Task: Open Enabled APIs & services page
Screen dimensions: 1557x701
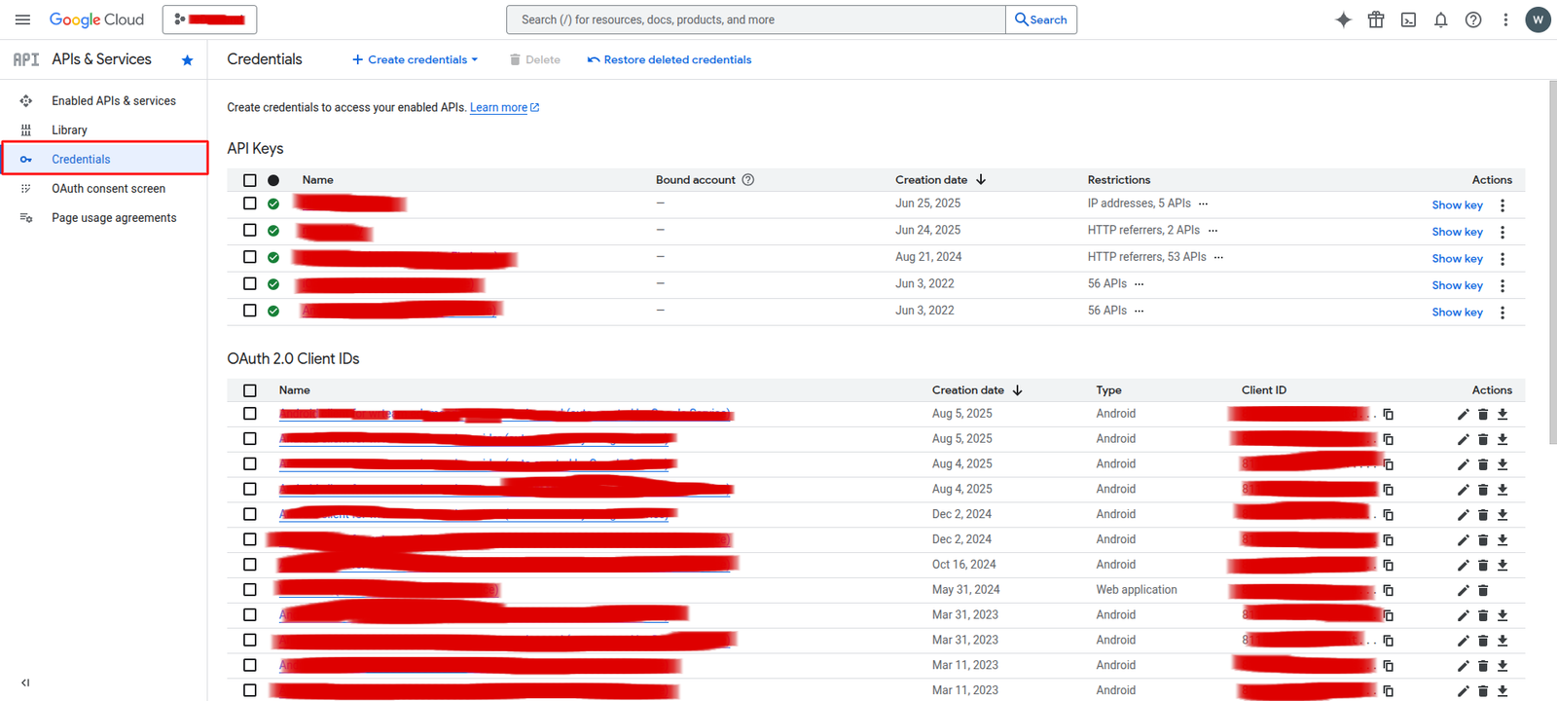Action: pyautogui.click(x=113, y=100)
